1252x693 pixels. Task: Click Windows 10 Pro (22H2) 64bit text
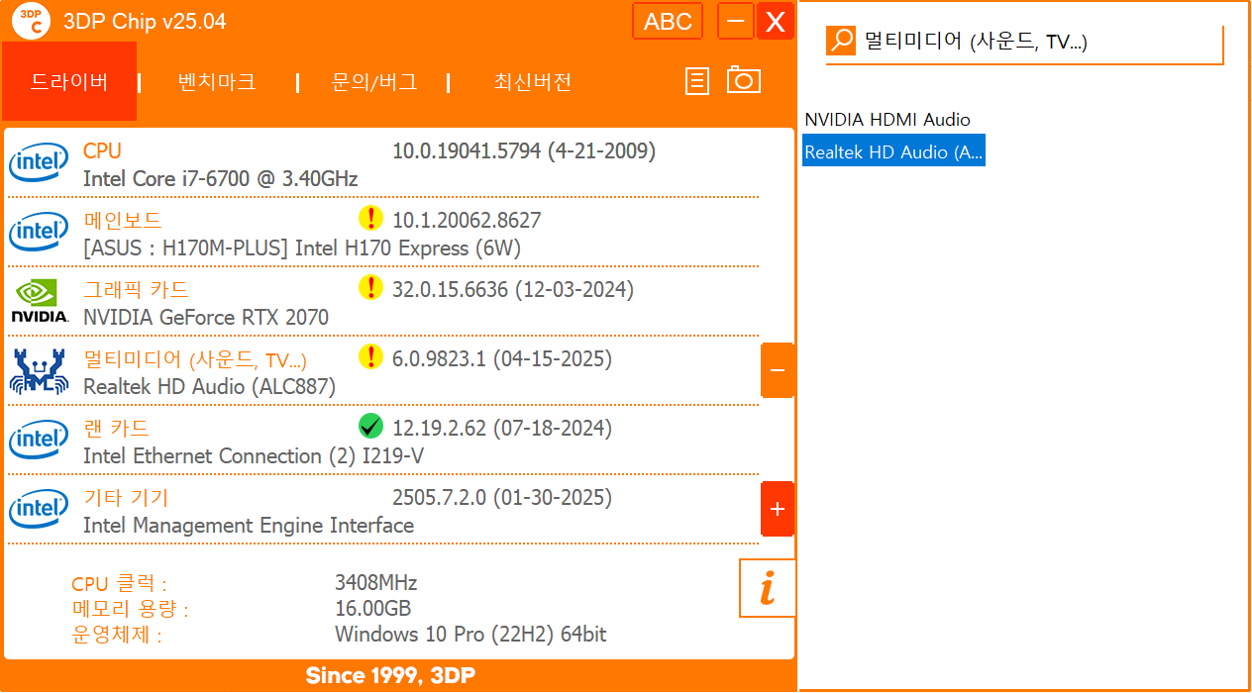pos(470,635)
